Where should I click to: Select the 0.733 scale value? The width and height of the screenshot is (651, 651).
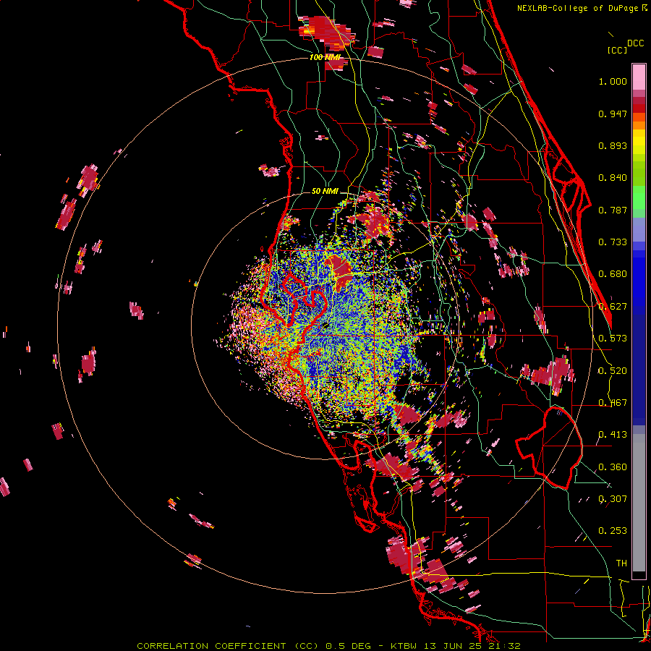coord(613,242)
